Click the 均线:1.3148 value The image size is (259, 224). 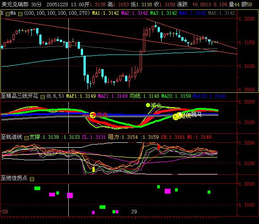pyautogui.click(x=144, y=96)
